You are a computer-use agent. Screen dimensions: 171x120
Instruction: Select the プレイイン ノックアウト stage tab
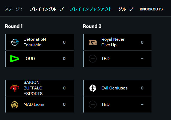(x=91, y=9)
